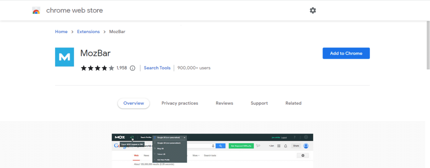The width and height of the screenshot is (430, 168).
Task: Select the News tab in preview results
Action: (x=147, y=155)
